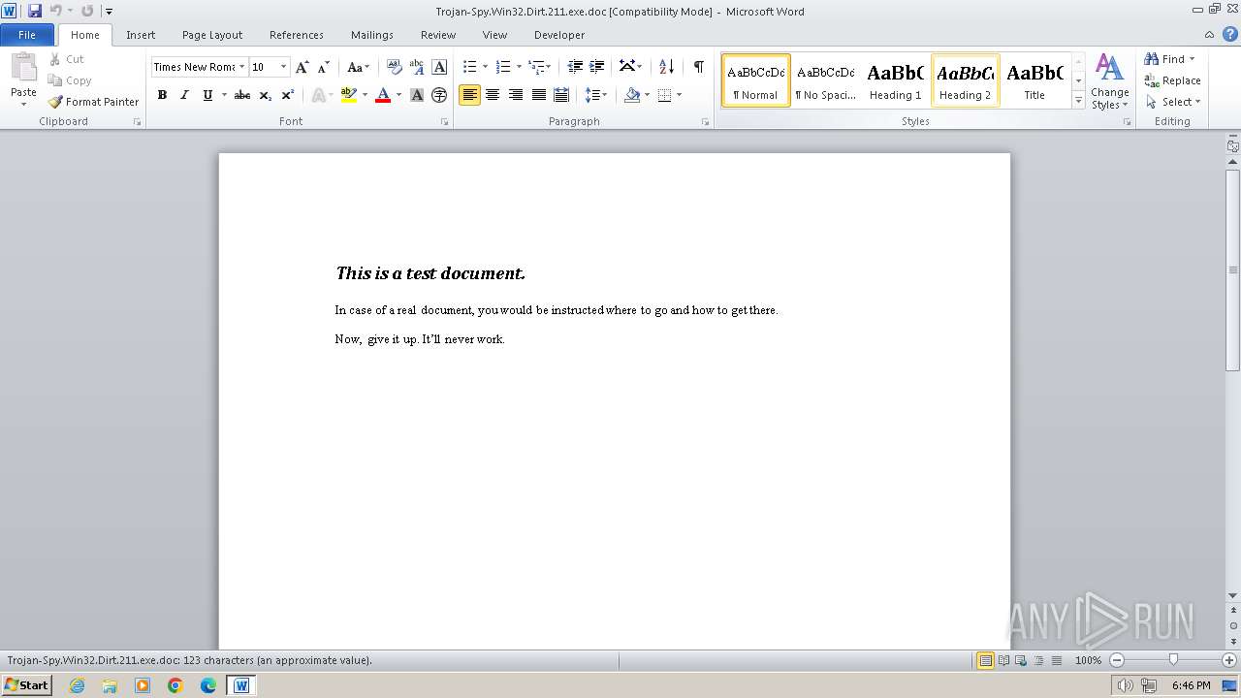Click Grow Font icon
The height and width of the screenshot is (698, 1241).
[x=302, y=67]
